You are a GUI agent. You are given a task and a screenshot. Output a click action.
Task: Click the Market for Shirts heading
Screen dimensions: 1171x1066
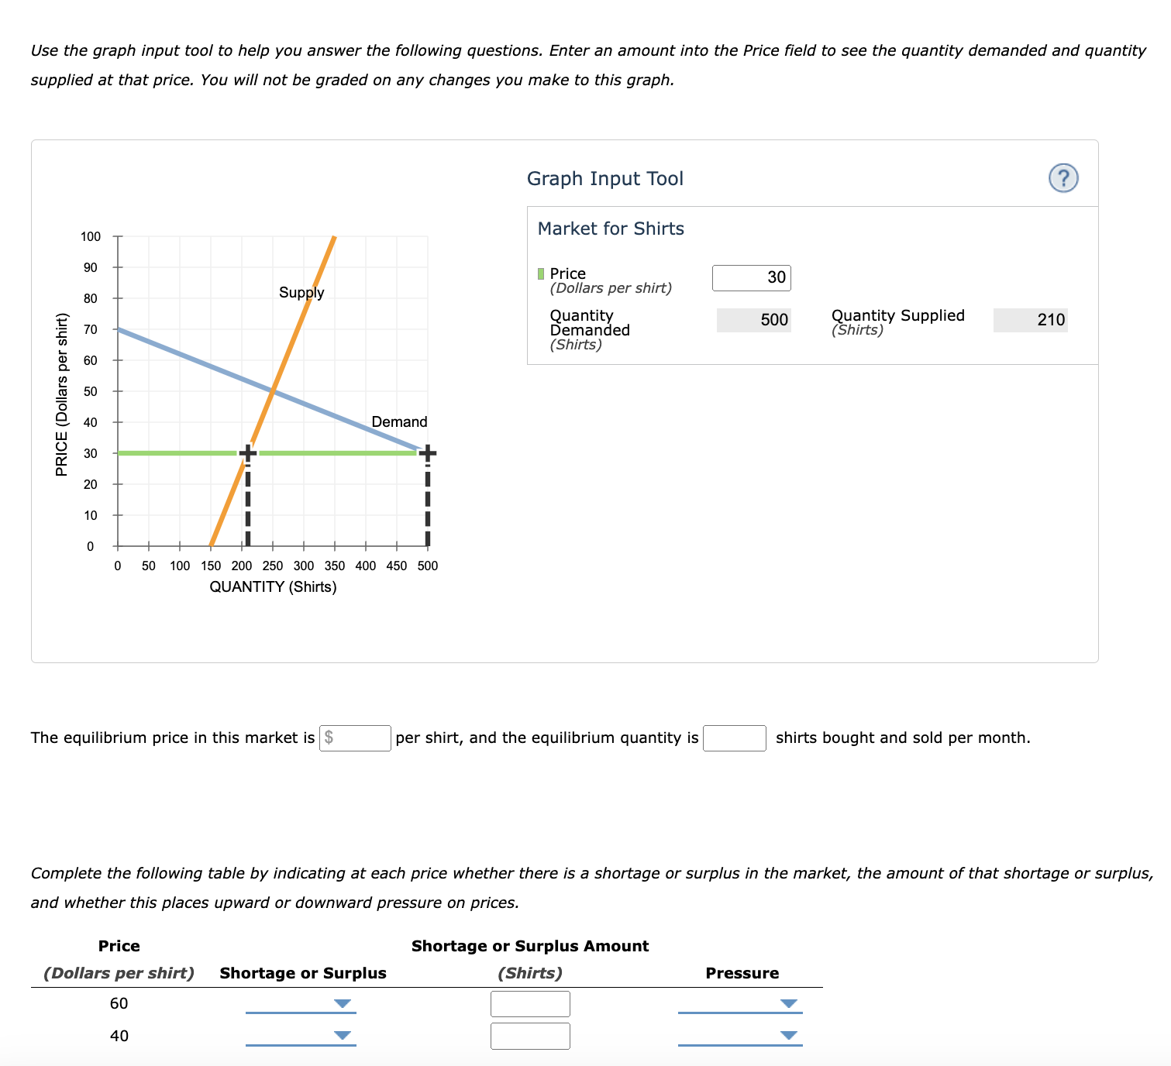(609, 228)
